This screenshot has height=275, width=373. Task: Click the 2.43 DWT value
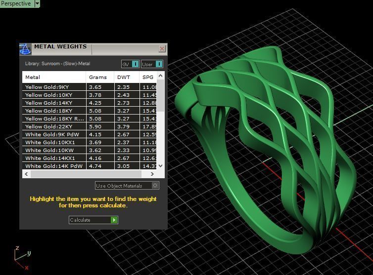pos(124,95)
